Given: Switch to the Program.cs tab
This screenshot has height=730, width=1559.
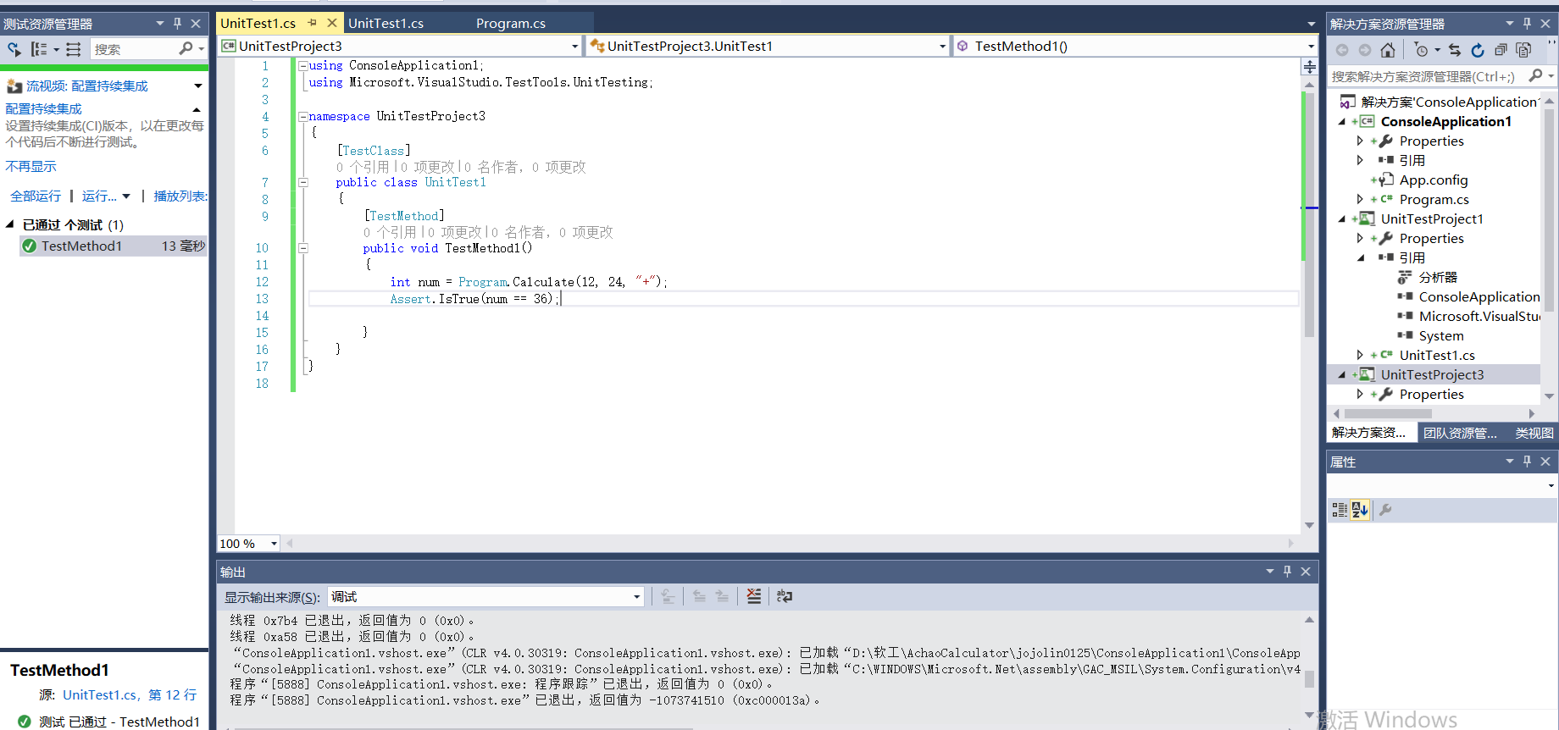Looking at the screenshot, I should [x=511, y=24].
